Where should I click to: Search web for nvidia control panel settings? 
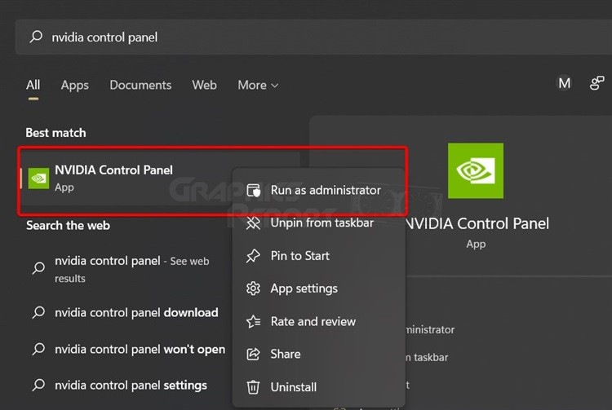click(x=129, y=386)
